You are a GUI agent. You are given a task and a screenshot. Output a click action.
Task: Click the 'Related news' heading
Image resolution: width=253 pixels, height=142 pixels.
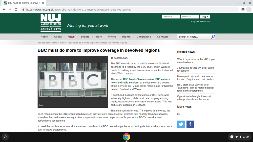point(186,52)
